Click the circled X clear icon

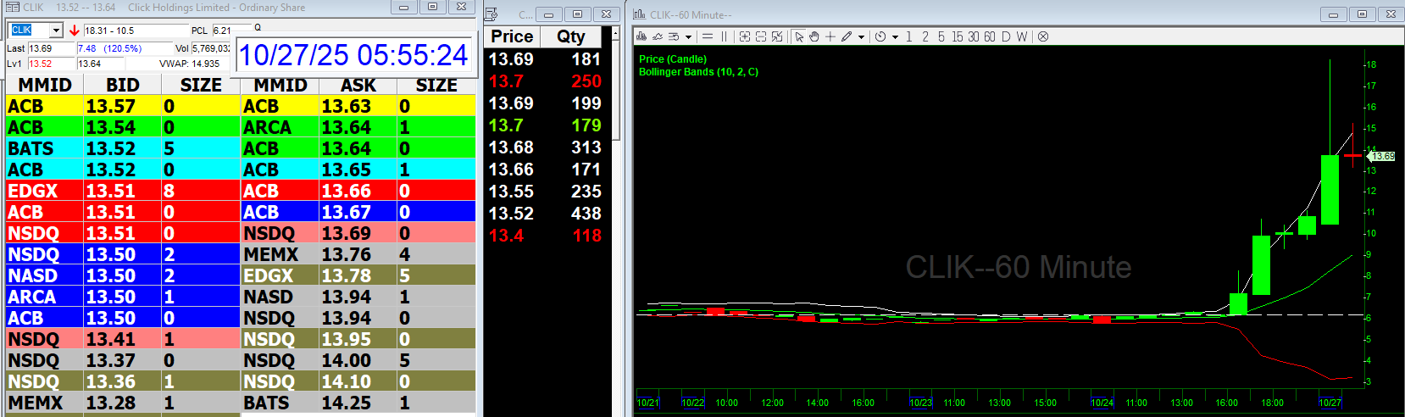(1043, 36)
